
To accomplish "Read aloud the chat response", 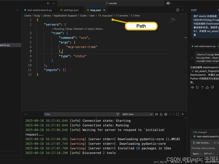I will tap(192, 87).
